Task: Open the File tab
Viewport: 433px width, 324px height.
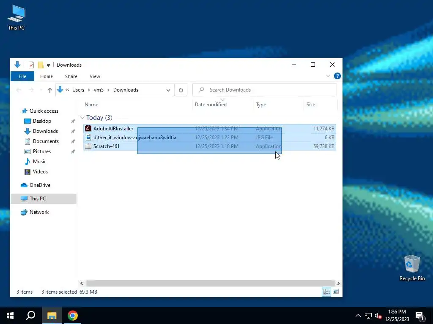Action: click(22, 76)
